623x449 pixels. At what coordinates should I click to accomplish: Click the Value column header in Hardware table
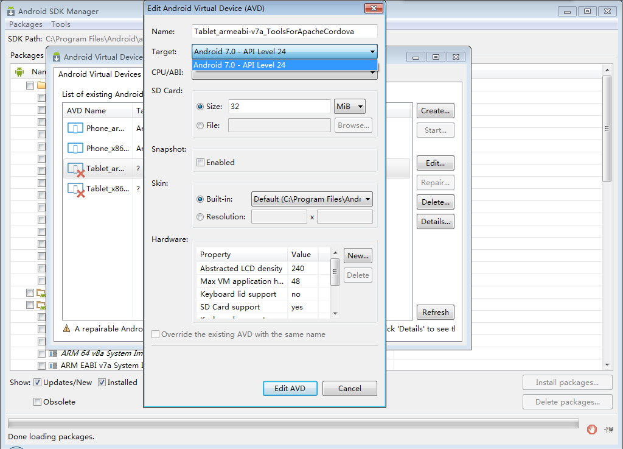[303, 255]
